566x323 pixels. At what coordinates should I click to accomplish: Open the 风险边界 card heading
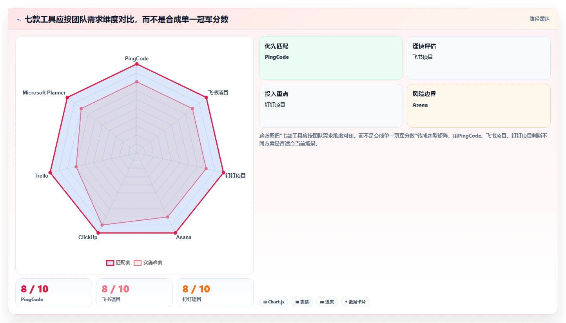424,94
